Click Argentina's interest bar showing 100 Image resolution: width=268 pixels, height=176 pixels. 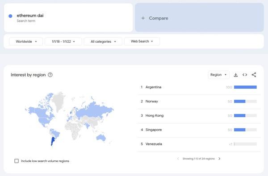tap(245, 87)
